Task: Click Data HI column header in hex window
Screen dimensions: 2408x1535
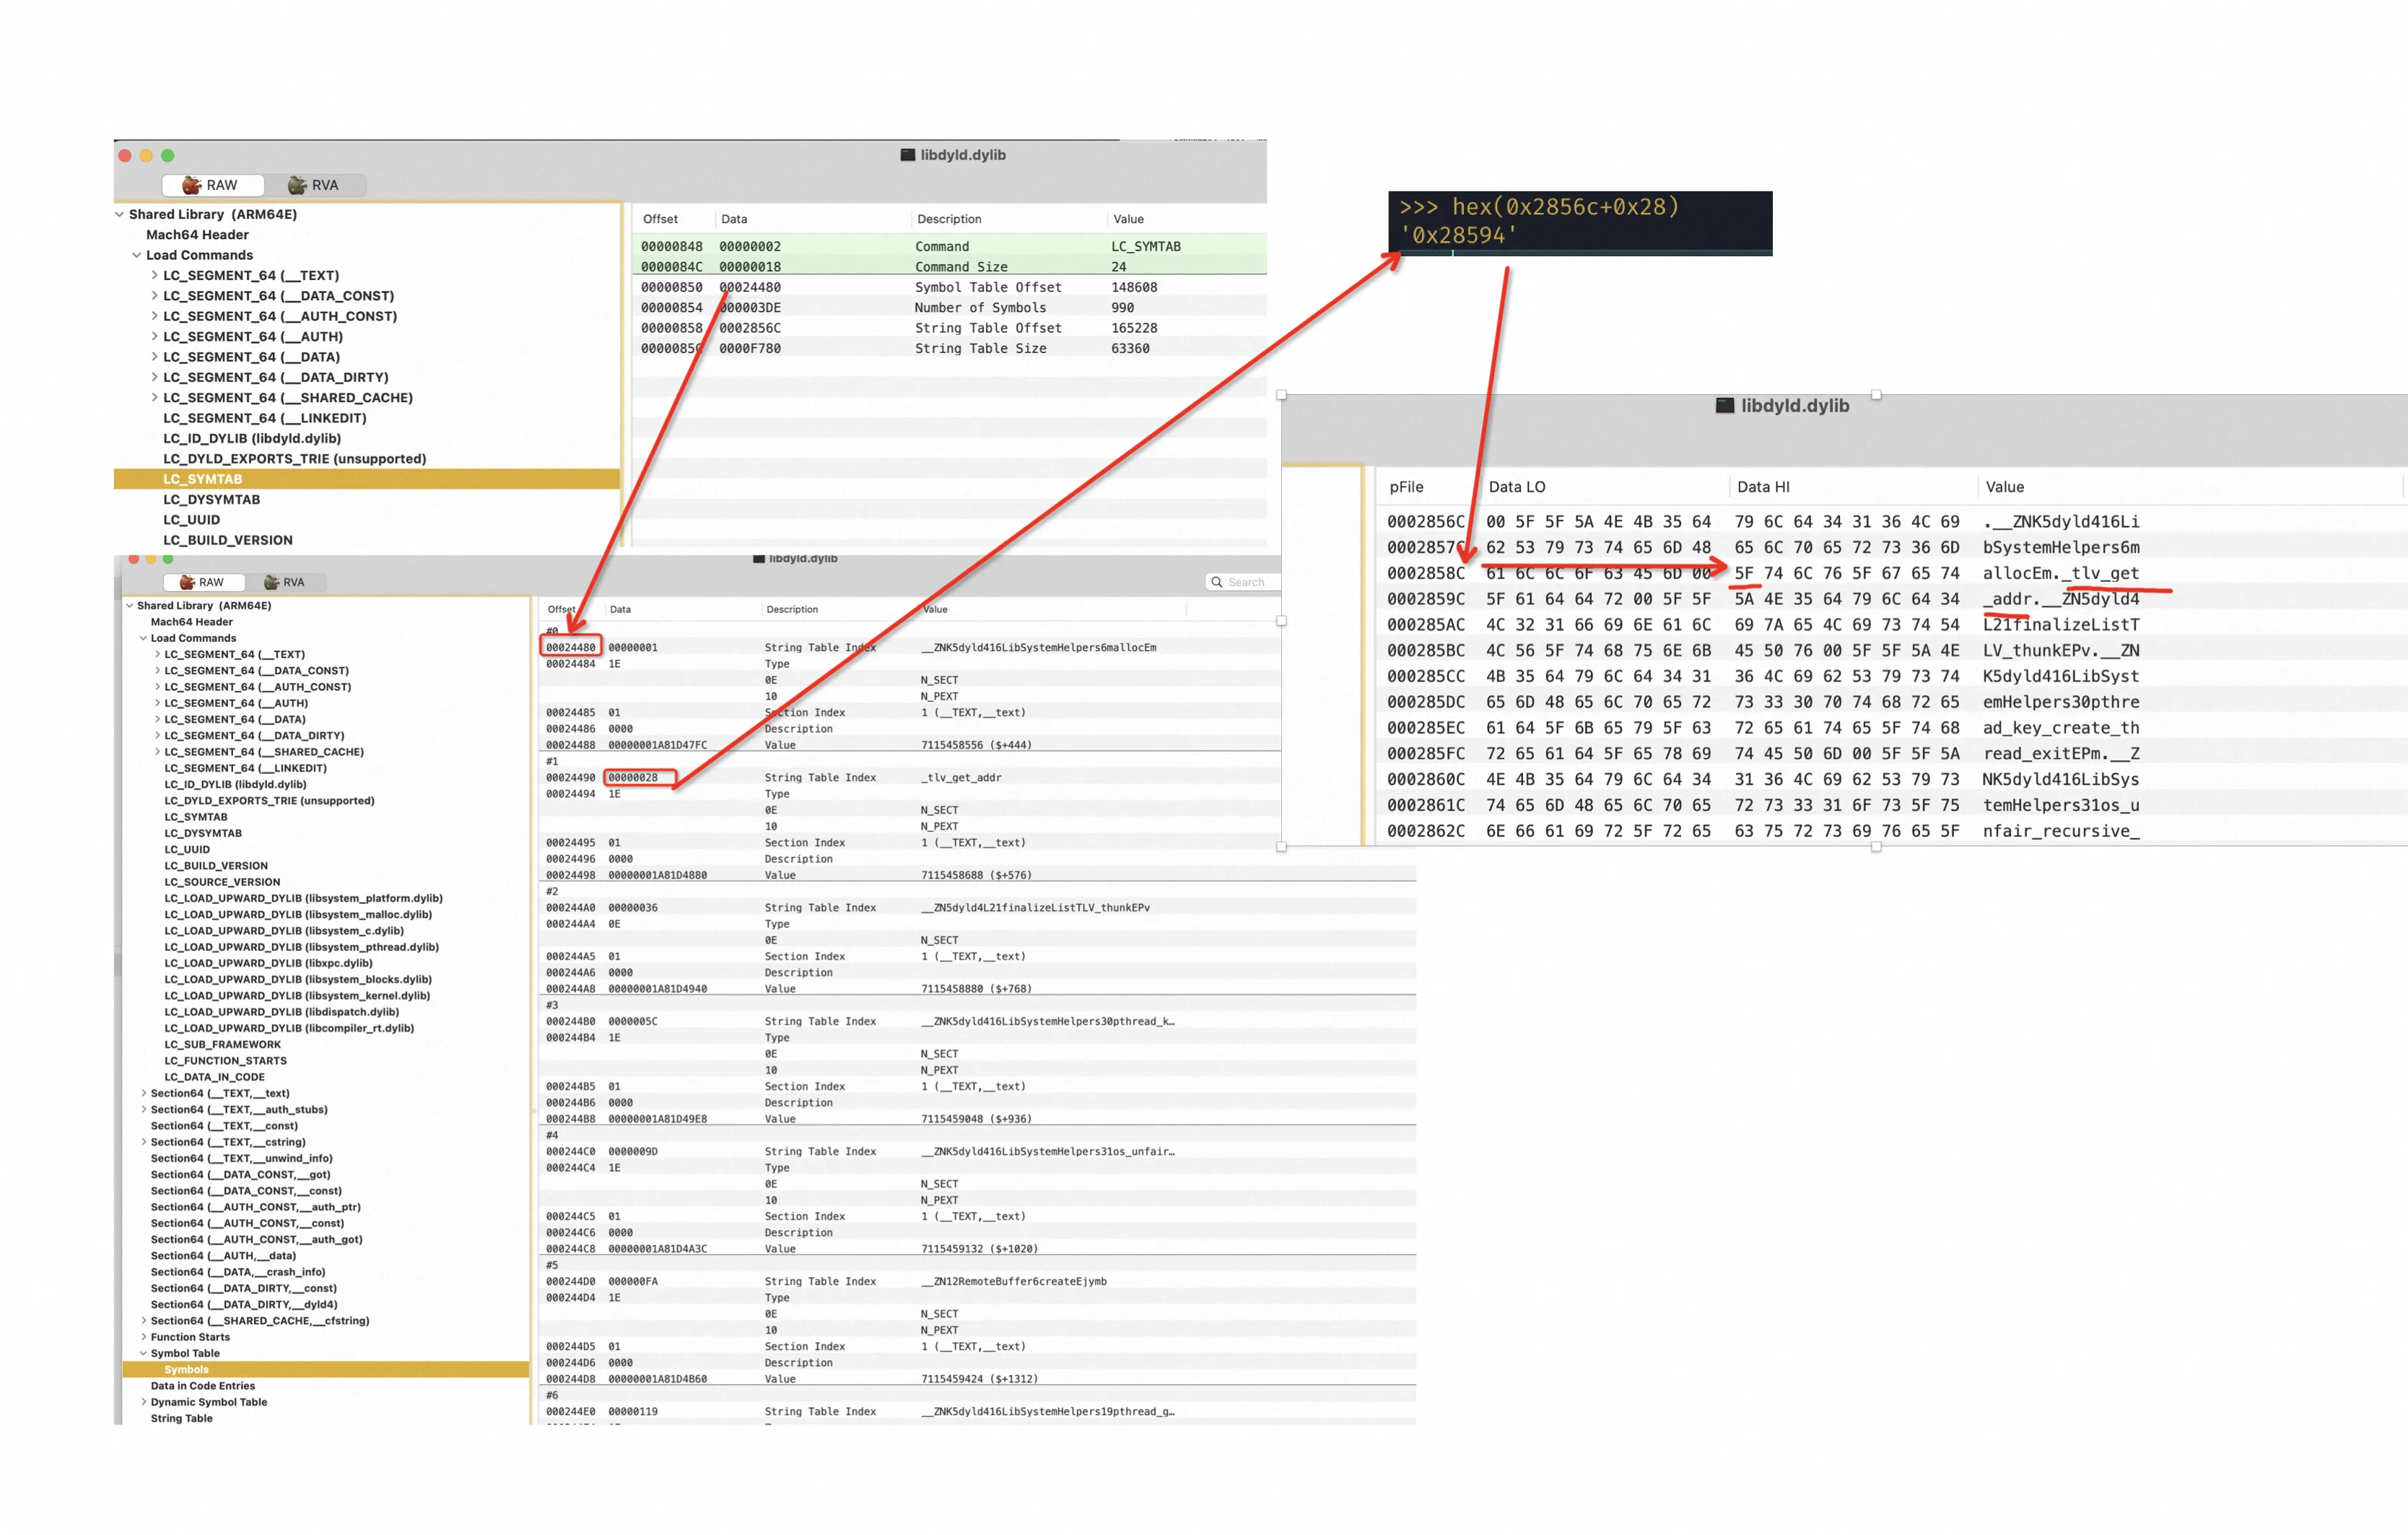Action: [1763, 487]
